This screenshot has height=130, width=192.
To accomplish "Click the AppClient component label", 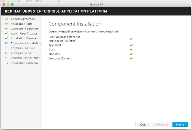I will (55, 45).
